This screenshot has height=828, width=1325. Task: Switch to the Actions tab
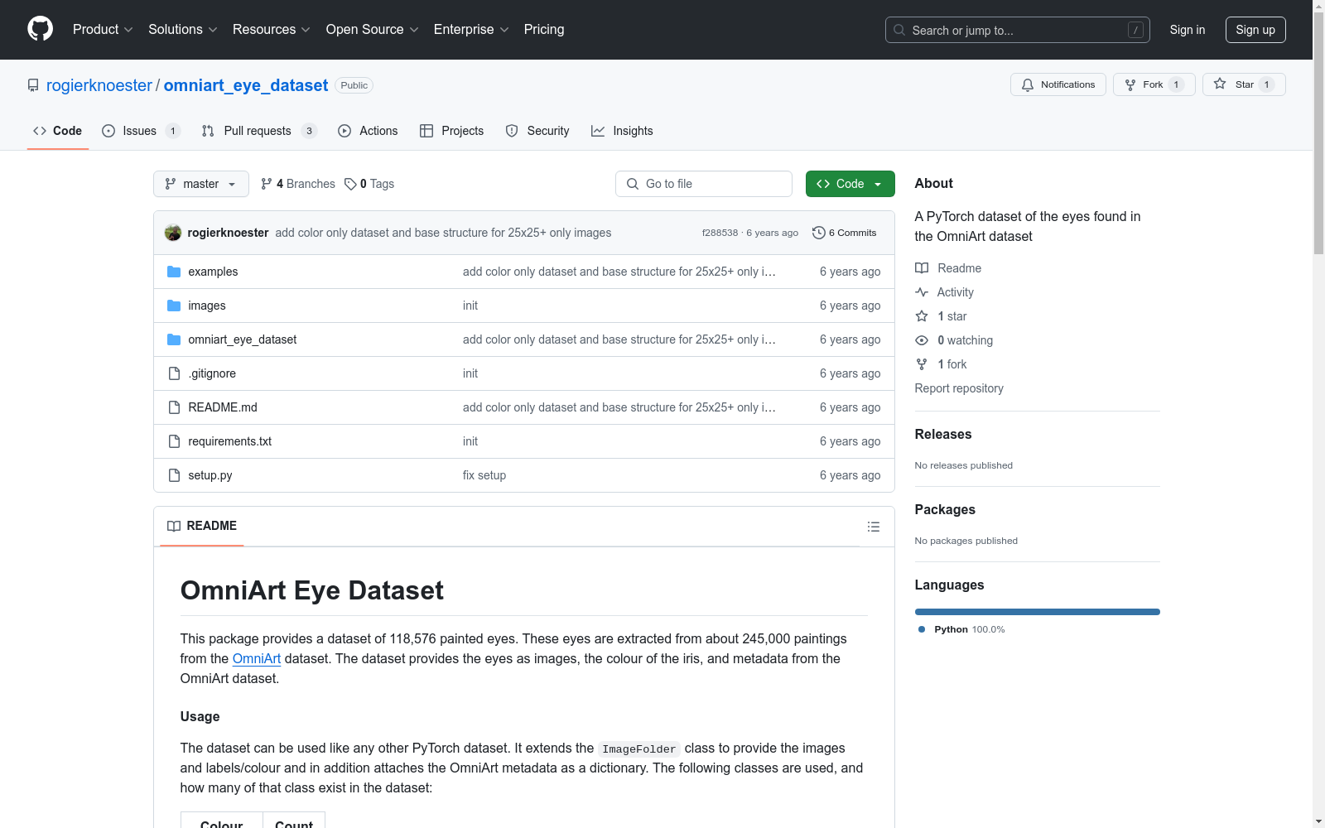click(368, 131)
